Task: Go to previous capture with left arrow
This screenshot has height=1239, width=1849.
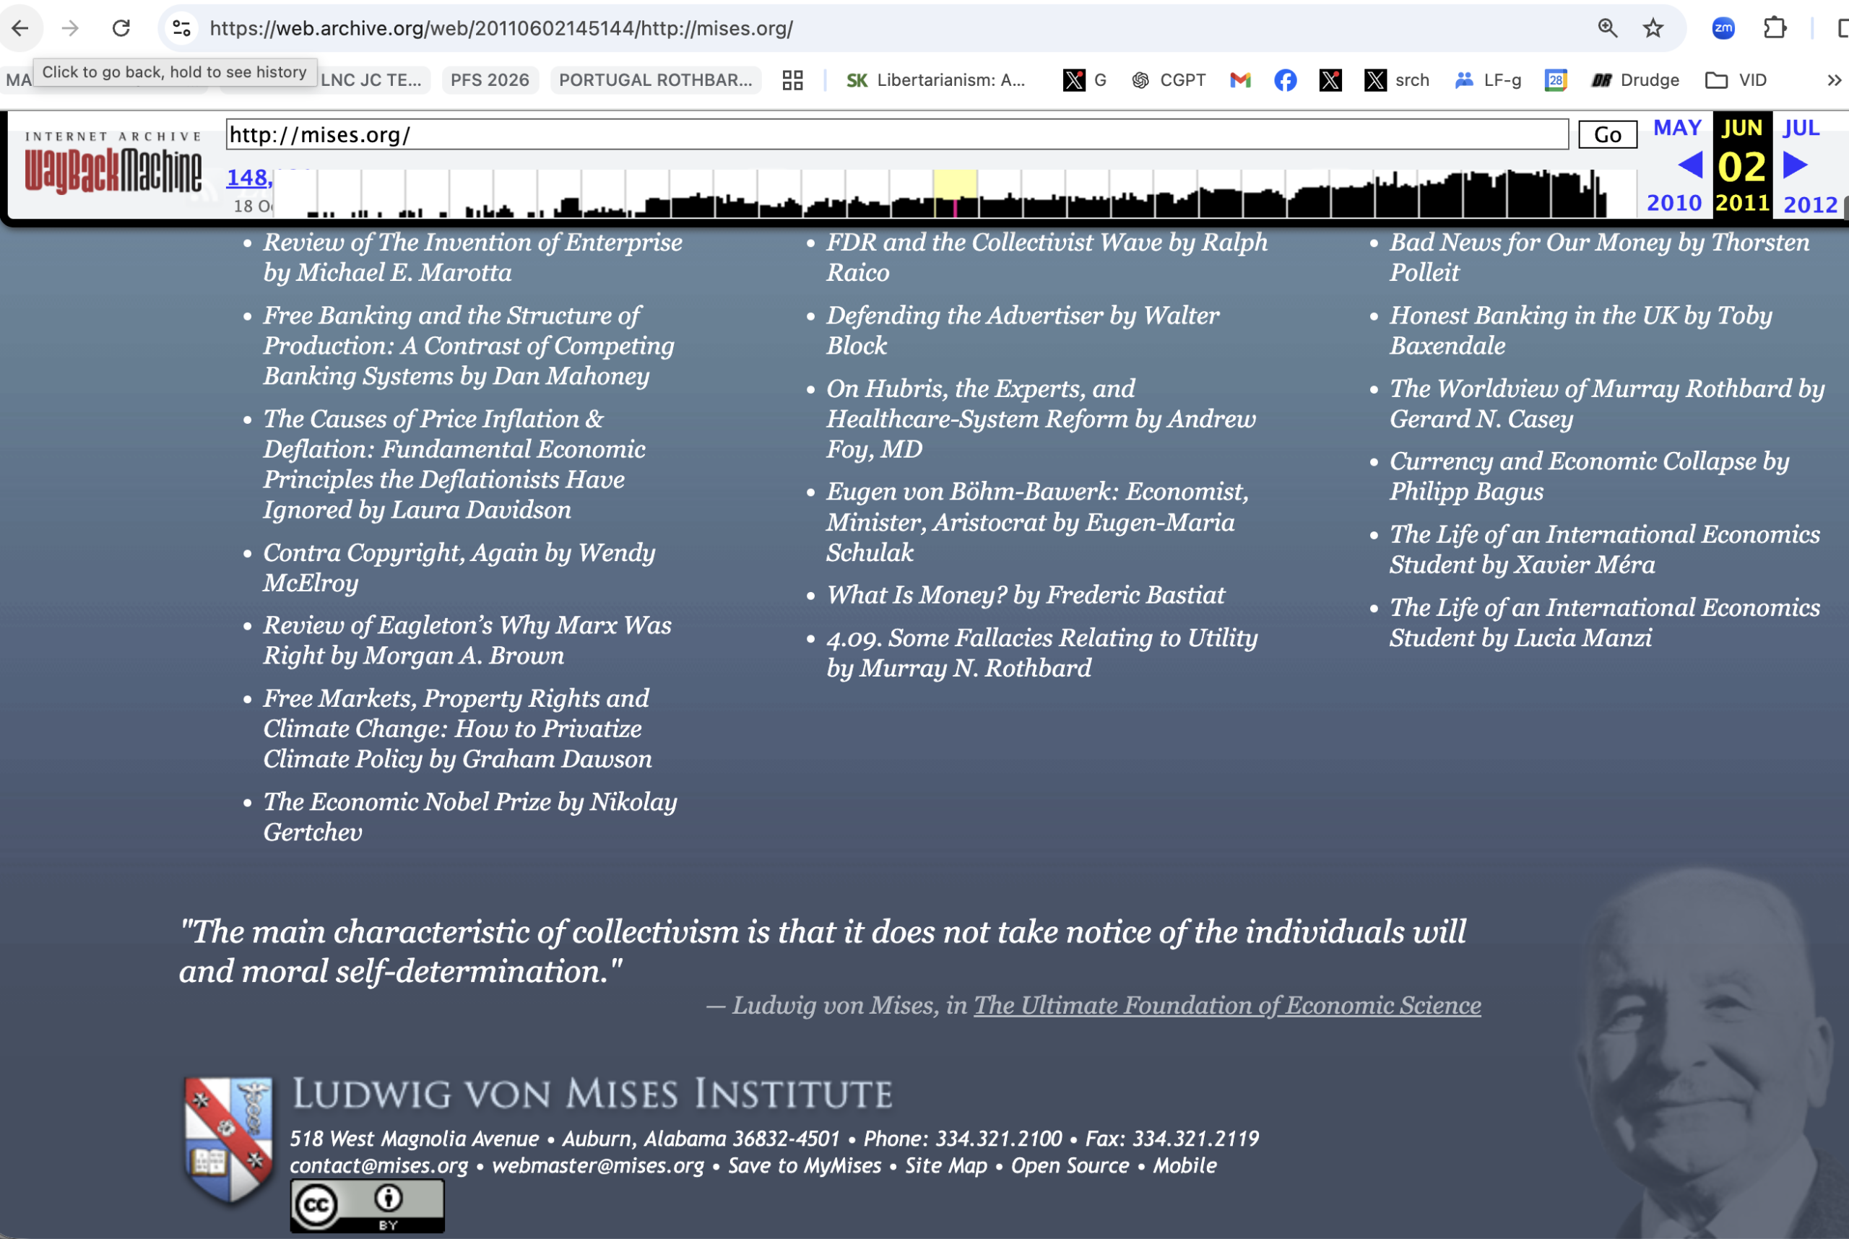Action: tap(1689, 166)
